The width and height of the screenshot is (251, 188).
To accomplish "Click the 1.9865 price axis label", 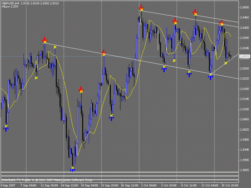I will [x=245, y=170].
